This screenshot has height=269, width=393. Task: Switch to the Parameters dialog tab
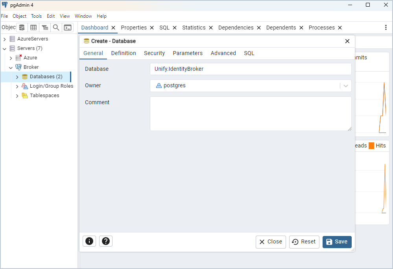pyautogui.click(x=188, y=53)
